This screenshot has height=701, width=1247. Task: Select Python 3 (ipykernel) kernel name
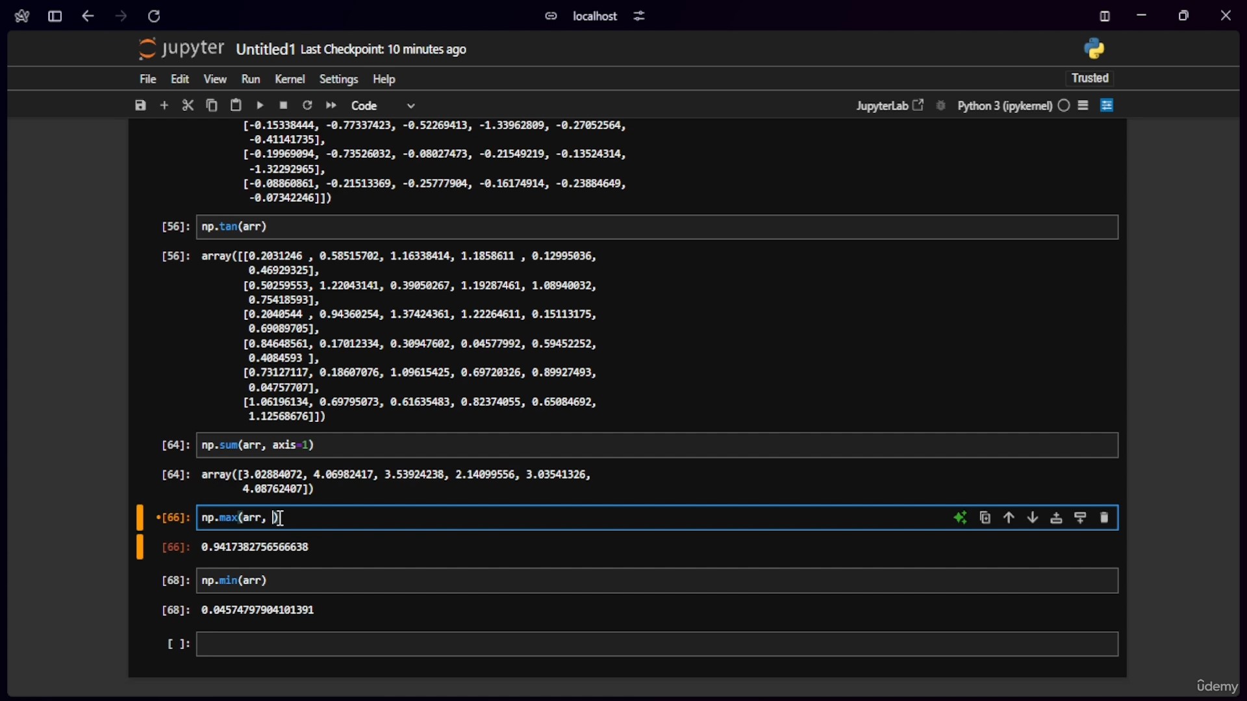click(x=1005, y=106)
